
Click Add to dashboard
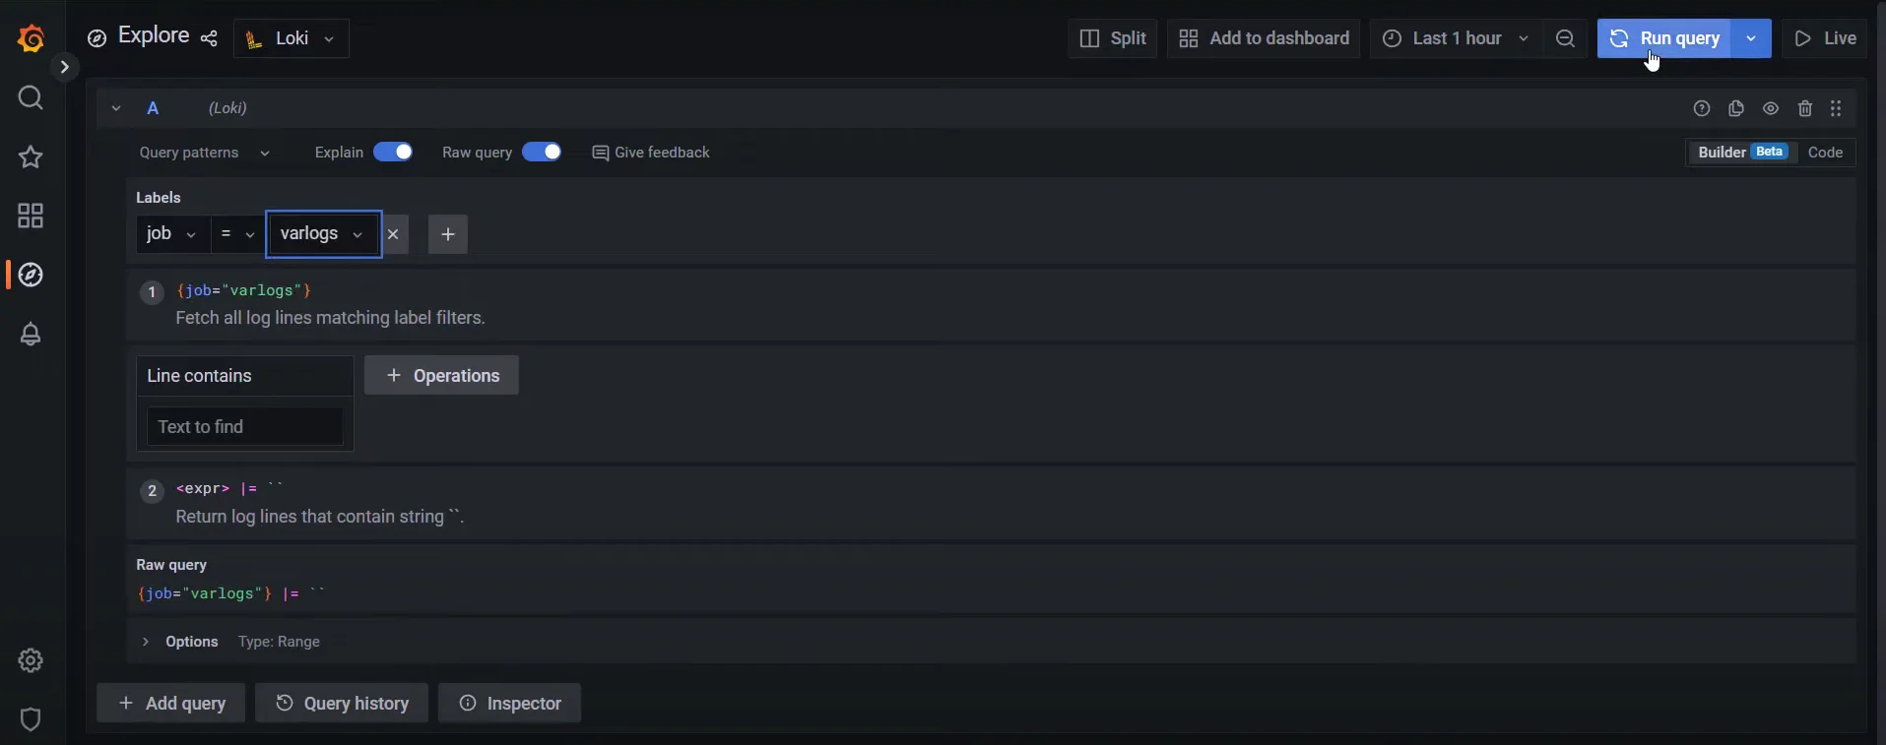[x=1264, y=38]
